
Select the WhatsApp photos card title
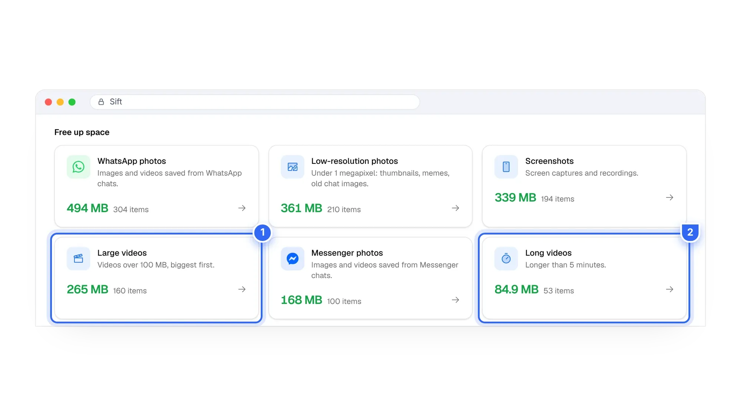132,161
